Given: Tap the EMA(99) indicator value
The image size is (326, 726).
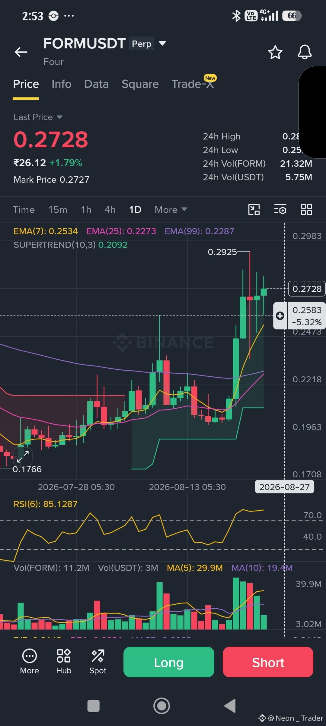Looking at the screenshot, I should (199, 231).
